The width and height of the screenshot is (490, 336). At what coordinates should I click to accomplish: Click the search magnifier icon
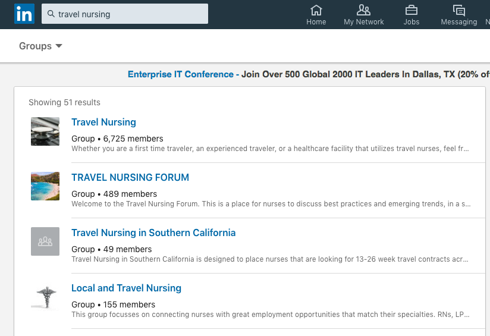pyautogui.click(x=51, y=14)
